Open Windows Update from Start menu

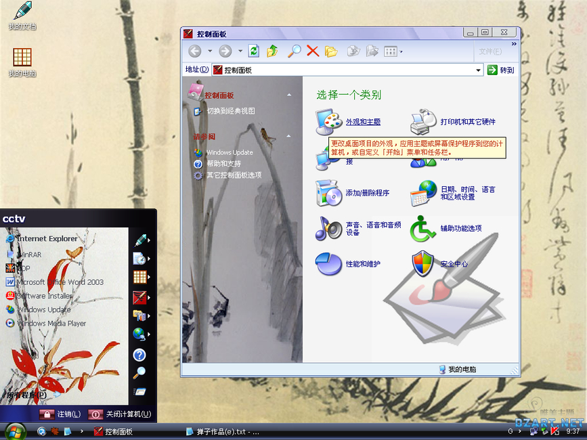point(38,309)
